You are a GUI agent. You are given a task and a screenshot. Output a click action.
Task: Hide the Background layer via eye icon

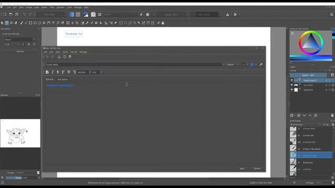292,90
